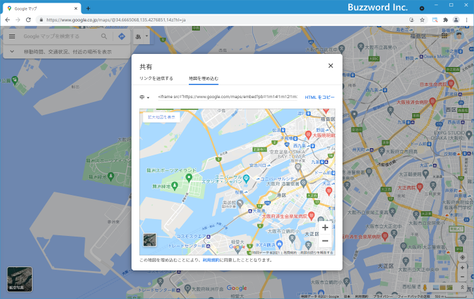Zoom out on the main map
The height and width of the screenshot is (299, 474).
click(x=462, y=277)
